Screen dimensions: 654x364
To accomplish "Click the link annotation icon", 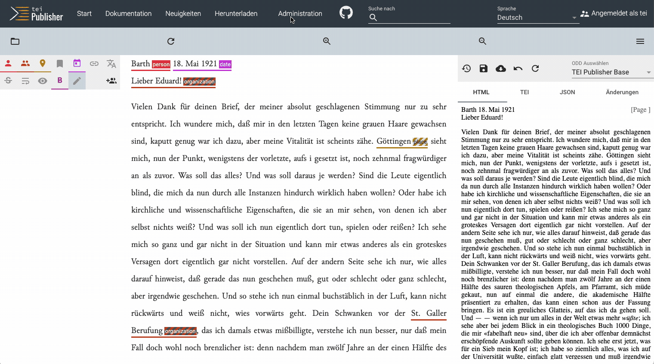I will point(94,64).
